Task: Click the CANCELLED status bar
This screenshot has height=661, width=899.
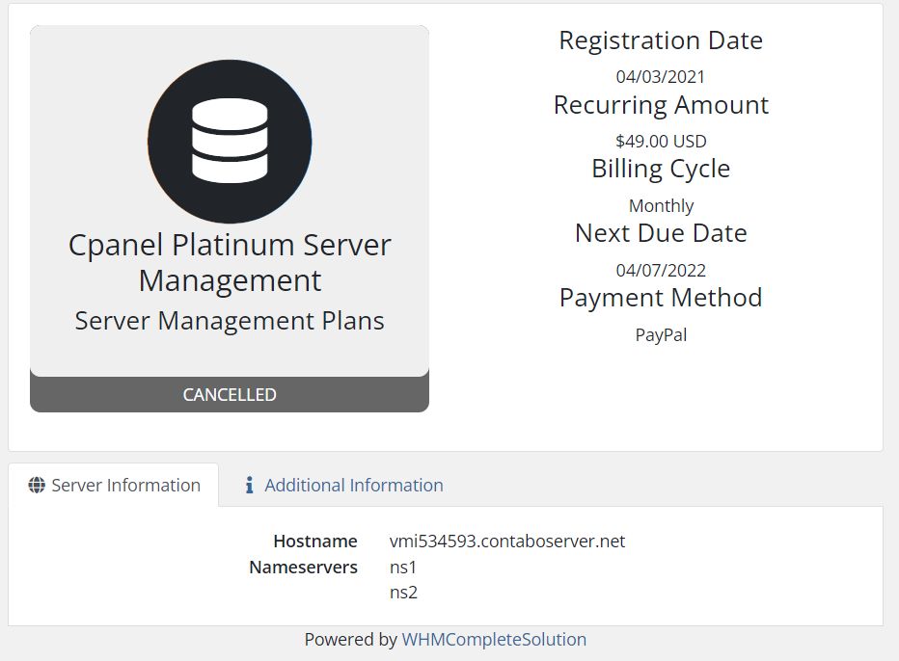Action: pyautogui.click(x=230, y=394)
